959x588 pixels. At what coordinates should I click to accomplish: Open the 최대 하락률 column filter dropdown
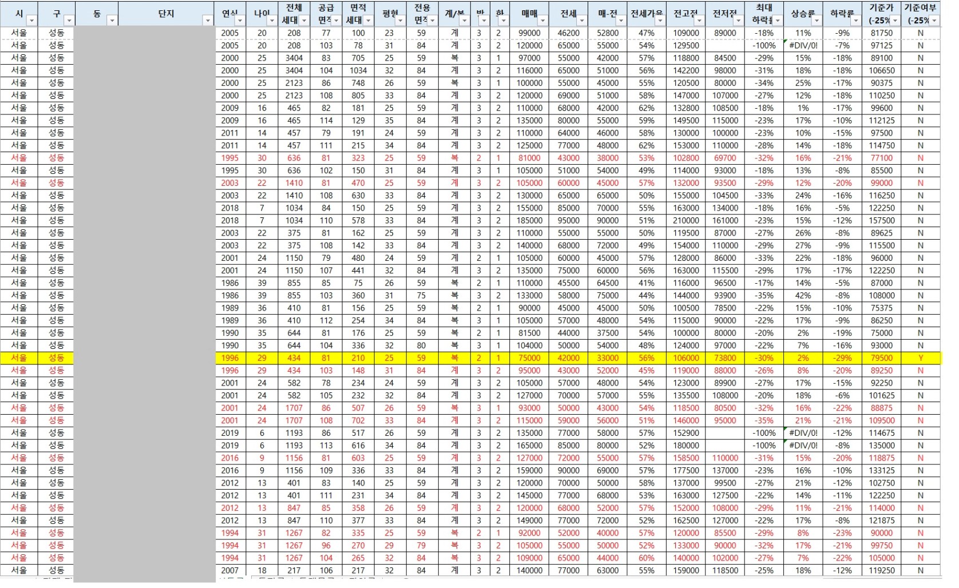coord(778,21)
